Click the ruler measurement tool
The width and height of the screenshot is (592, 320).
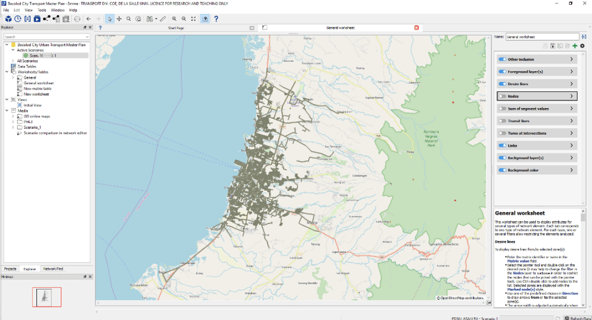163,18
